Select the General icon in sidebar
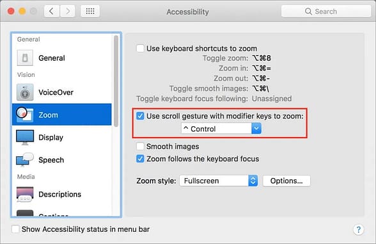Image resolution: width=376 pixels, height=244 pixels. point(25,58)
